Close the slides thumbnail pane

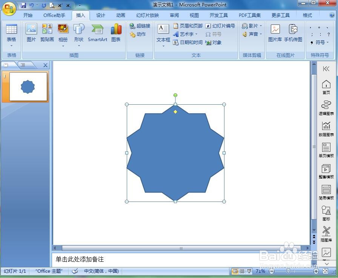pyautogui.click(x=45, y=65)
